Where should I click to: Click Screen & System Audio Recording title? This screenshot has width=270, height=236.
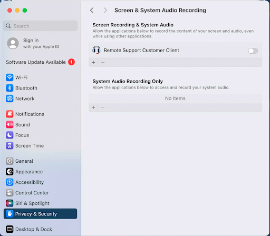pos(160,10)
